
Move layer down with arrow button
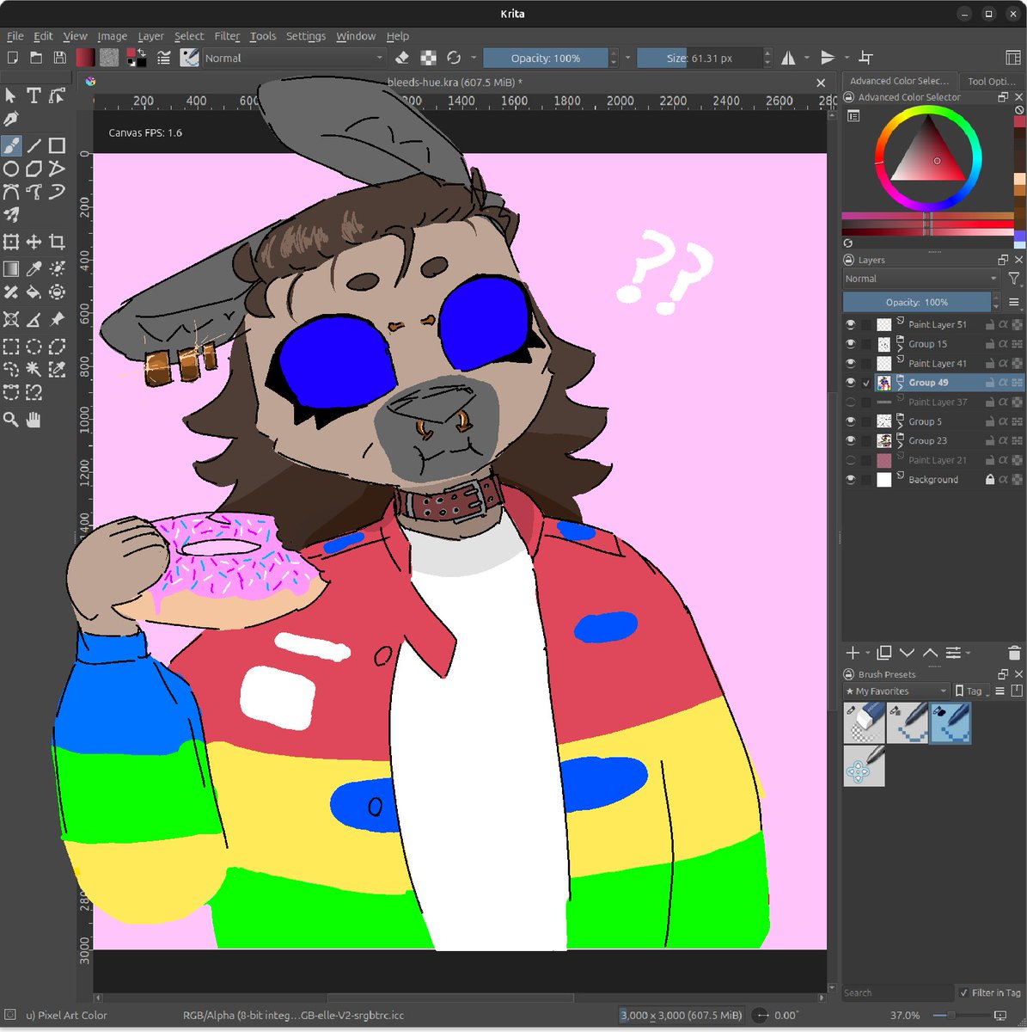tap(907, 653)
